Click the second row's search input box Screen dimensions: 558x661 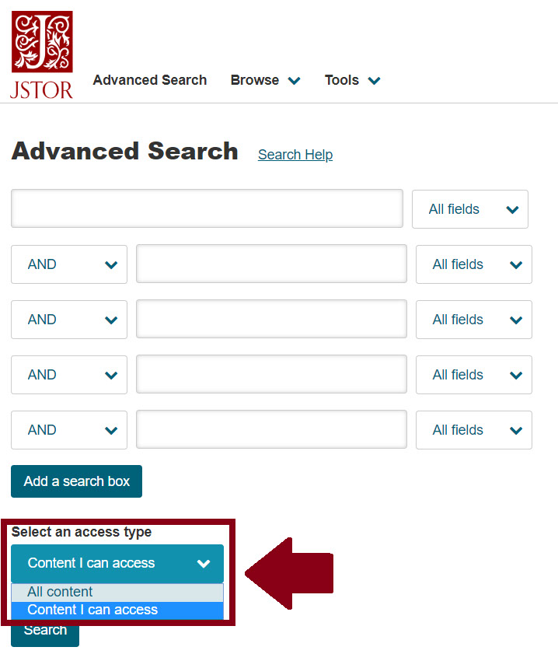coord(271,264)
